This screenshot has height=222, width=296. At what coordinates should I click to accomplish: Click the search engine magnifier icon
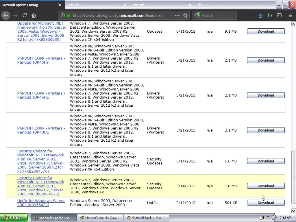click(x=198, y=15)
